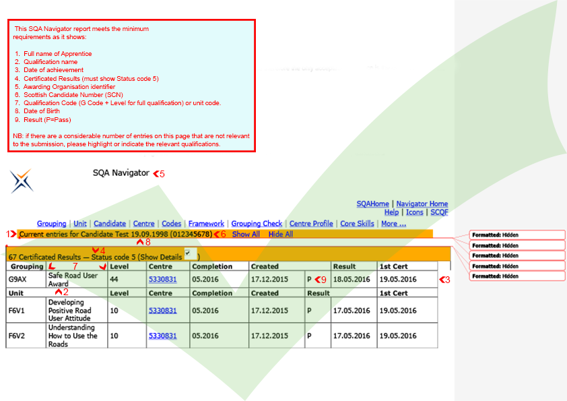Open the Icons link
567x401 pixels.
(414, 212)
